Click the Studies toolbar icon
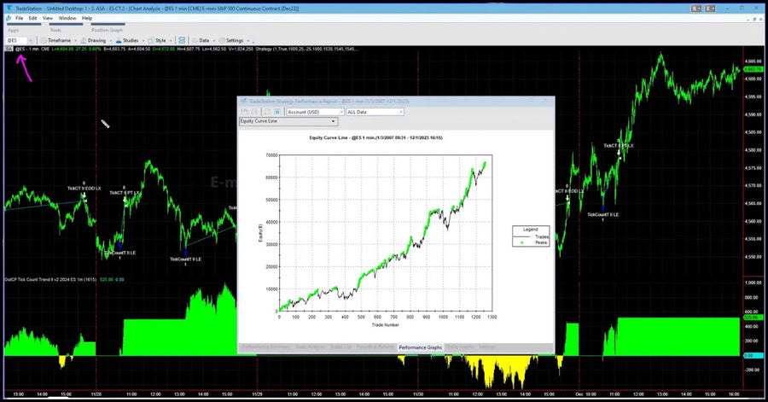This screenshot has width=768, height=402. pos(119,40)
